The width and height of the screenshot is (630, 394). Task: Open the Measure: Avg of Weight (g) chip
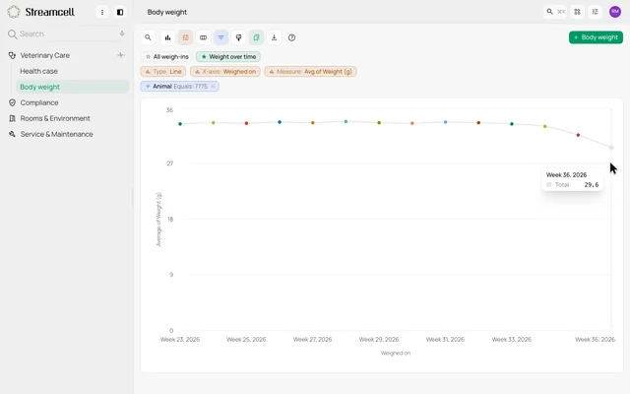[310, 72]
